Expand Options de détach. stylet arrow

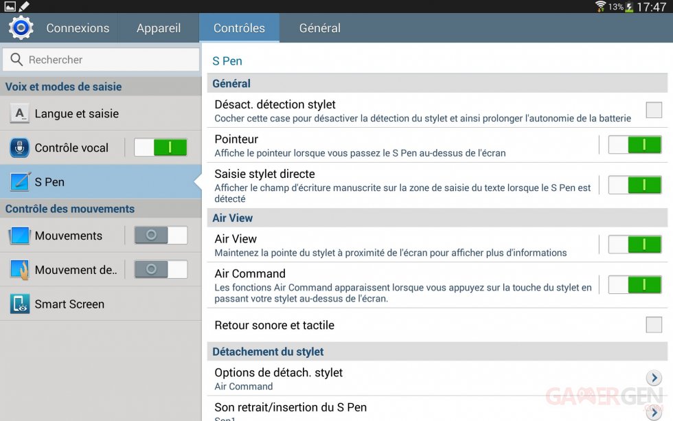(654, 378)
